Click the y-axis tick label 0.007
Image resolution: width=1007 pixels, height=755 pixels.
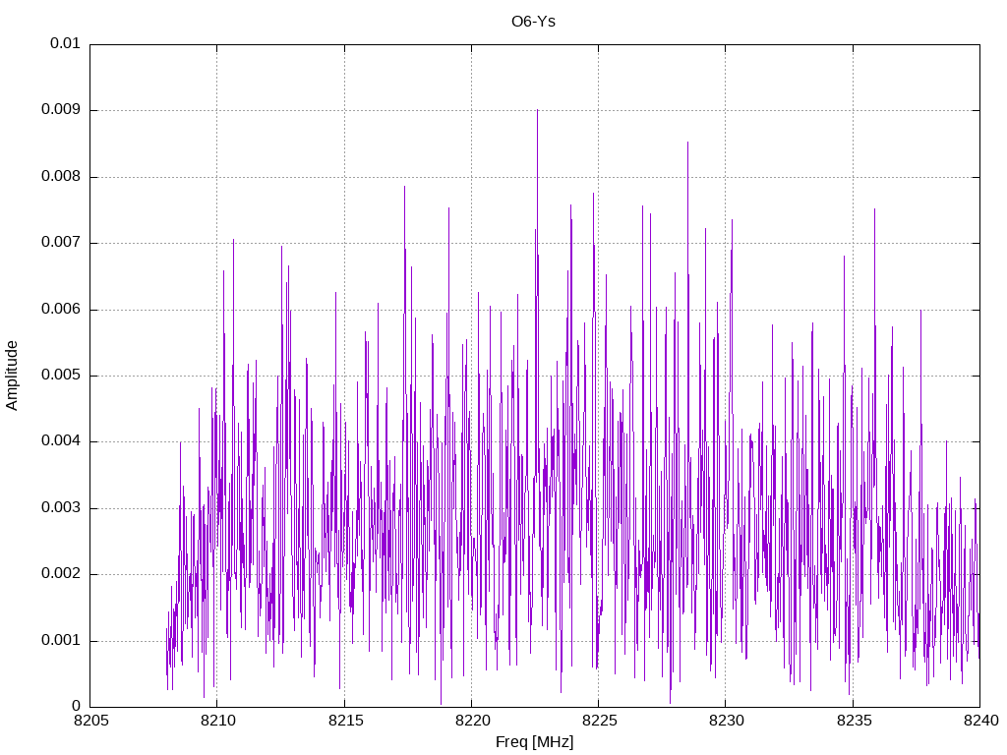point(61,242)
